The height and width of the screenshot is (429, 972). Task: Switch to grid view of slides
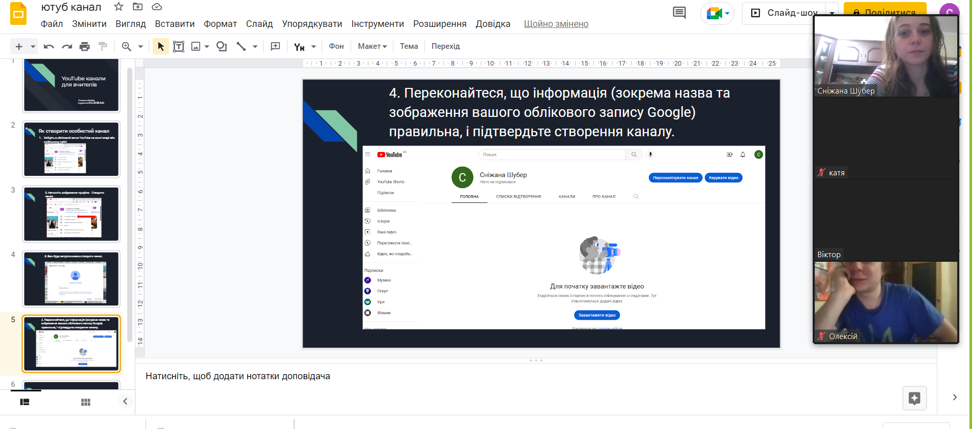pyautogui.click(x=85, y=402)
